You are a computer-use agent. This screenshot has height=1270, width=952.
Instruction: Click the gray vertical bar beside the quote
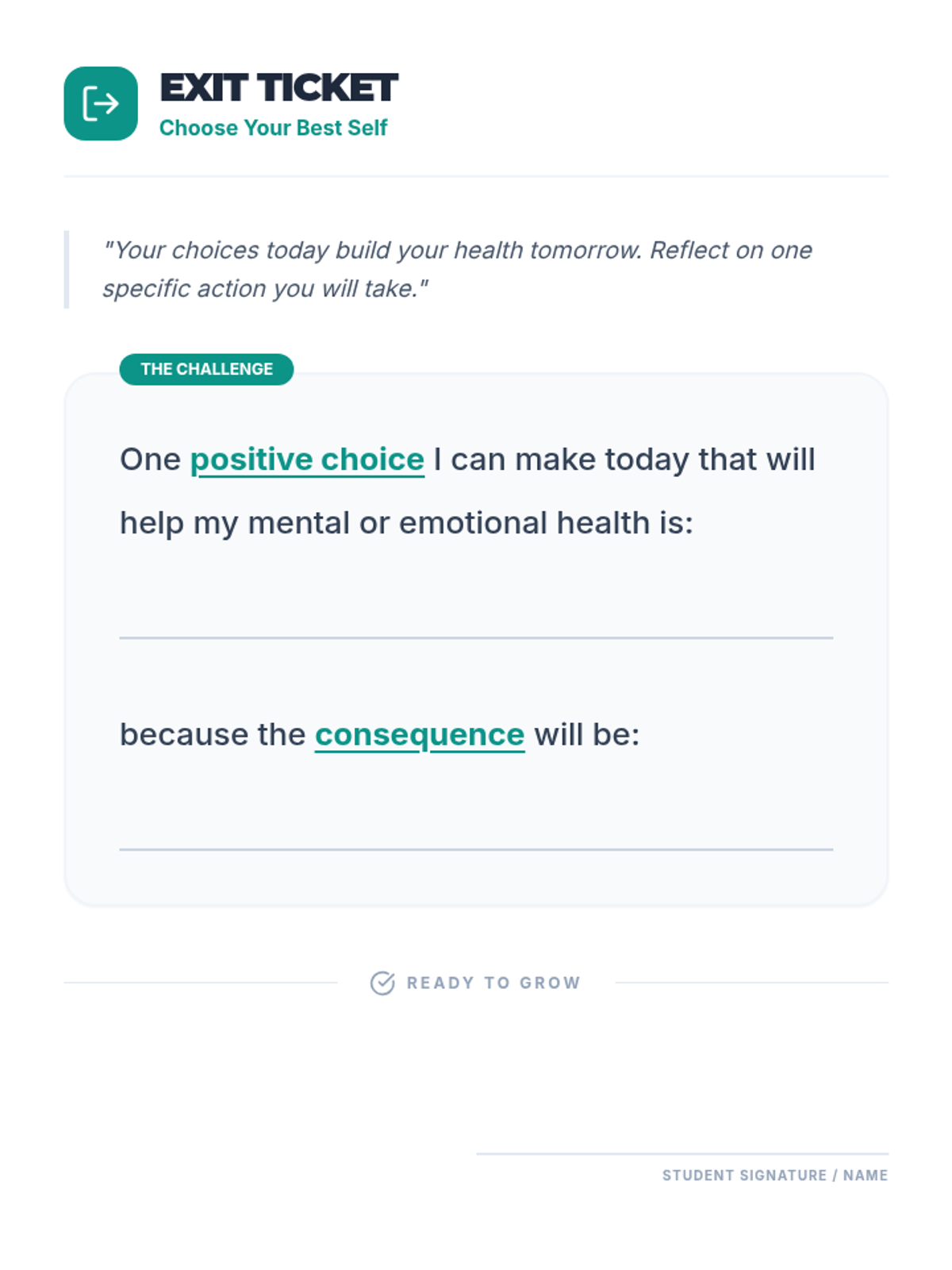point(67,269)
